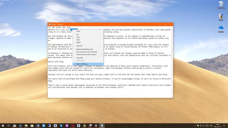Viewport: 228px width, 128px height.
Task: Open Skype from the taskbar
Action: tap(61, 125)
